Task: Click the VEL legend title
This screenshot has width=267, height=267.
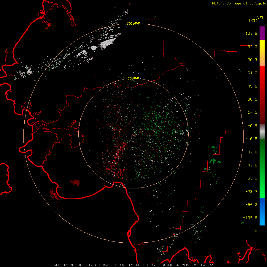Action: (x=260, y=18)
